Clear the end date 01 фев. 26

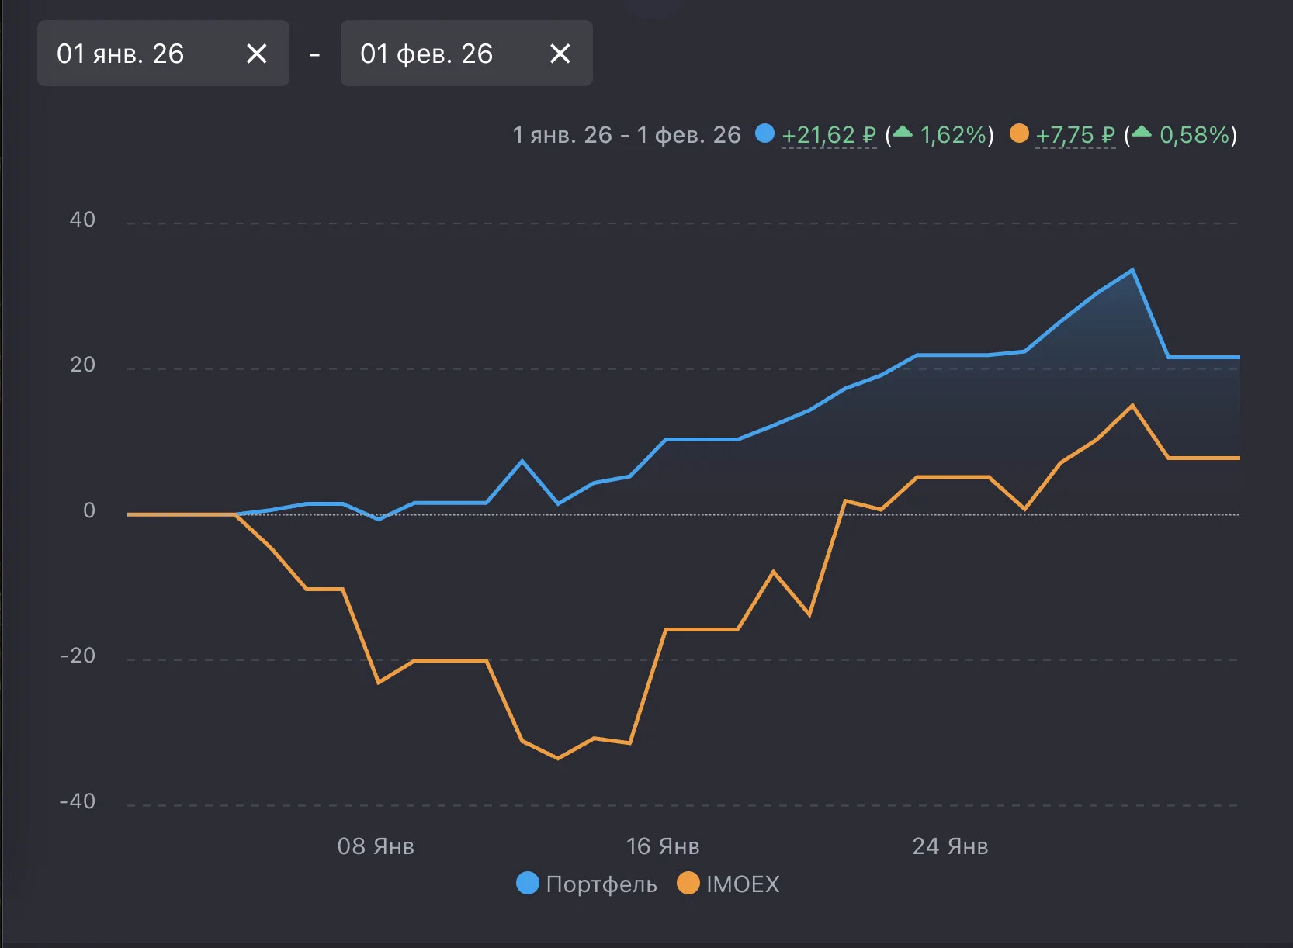pos(560,54)
